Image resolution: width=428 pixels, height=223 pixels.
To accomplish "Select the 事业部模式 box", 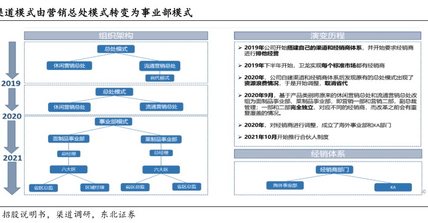I will coord(113,122).
